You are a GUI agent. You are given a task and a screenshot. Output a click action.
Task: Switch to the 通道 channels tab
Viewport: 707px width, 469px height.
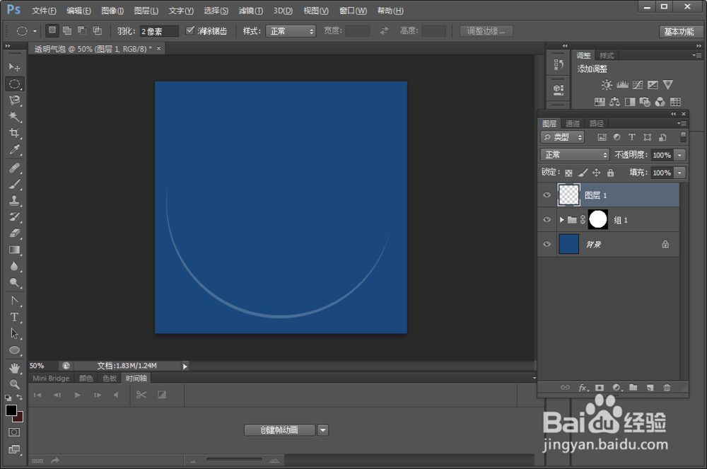coord(573,123)
